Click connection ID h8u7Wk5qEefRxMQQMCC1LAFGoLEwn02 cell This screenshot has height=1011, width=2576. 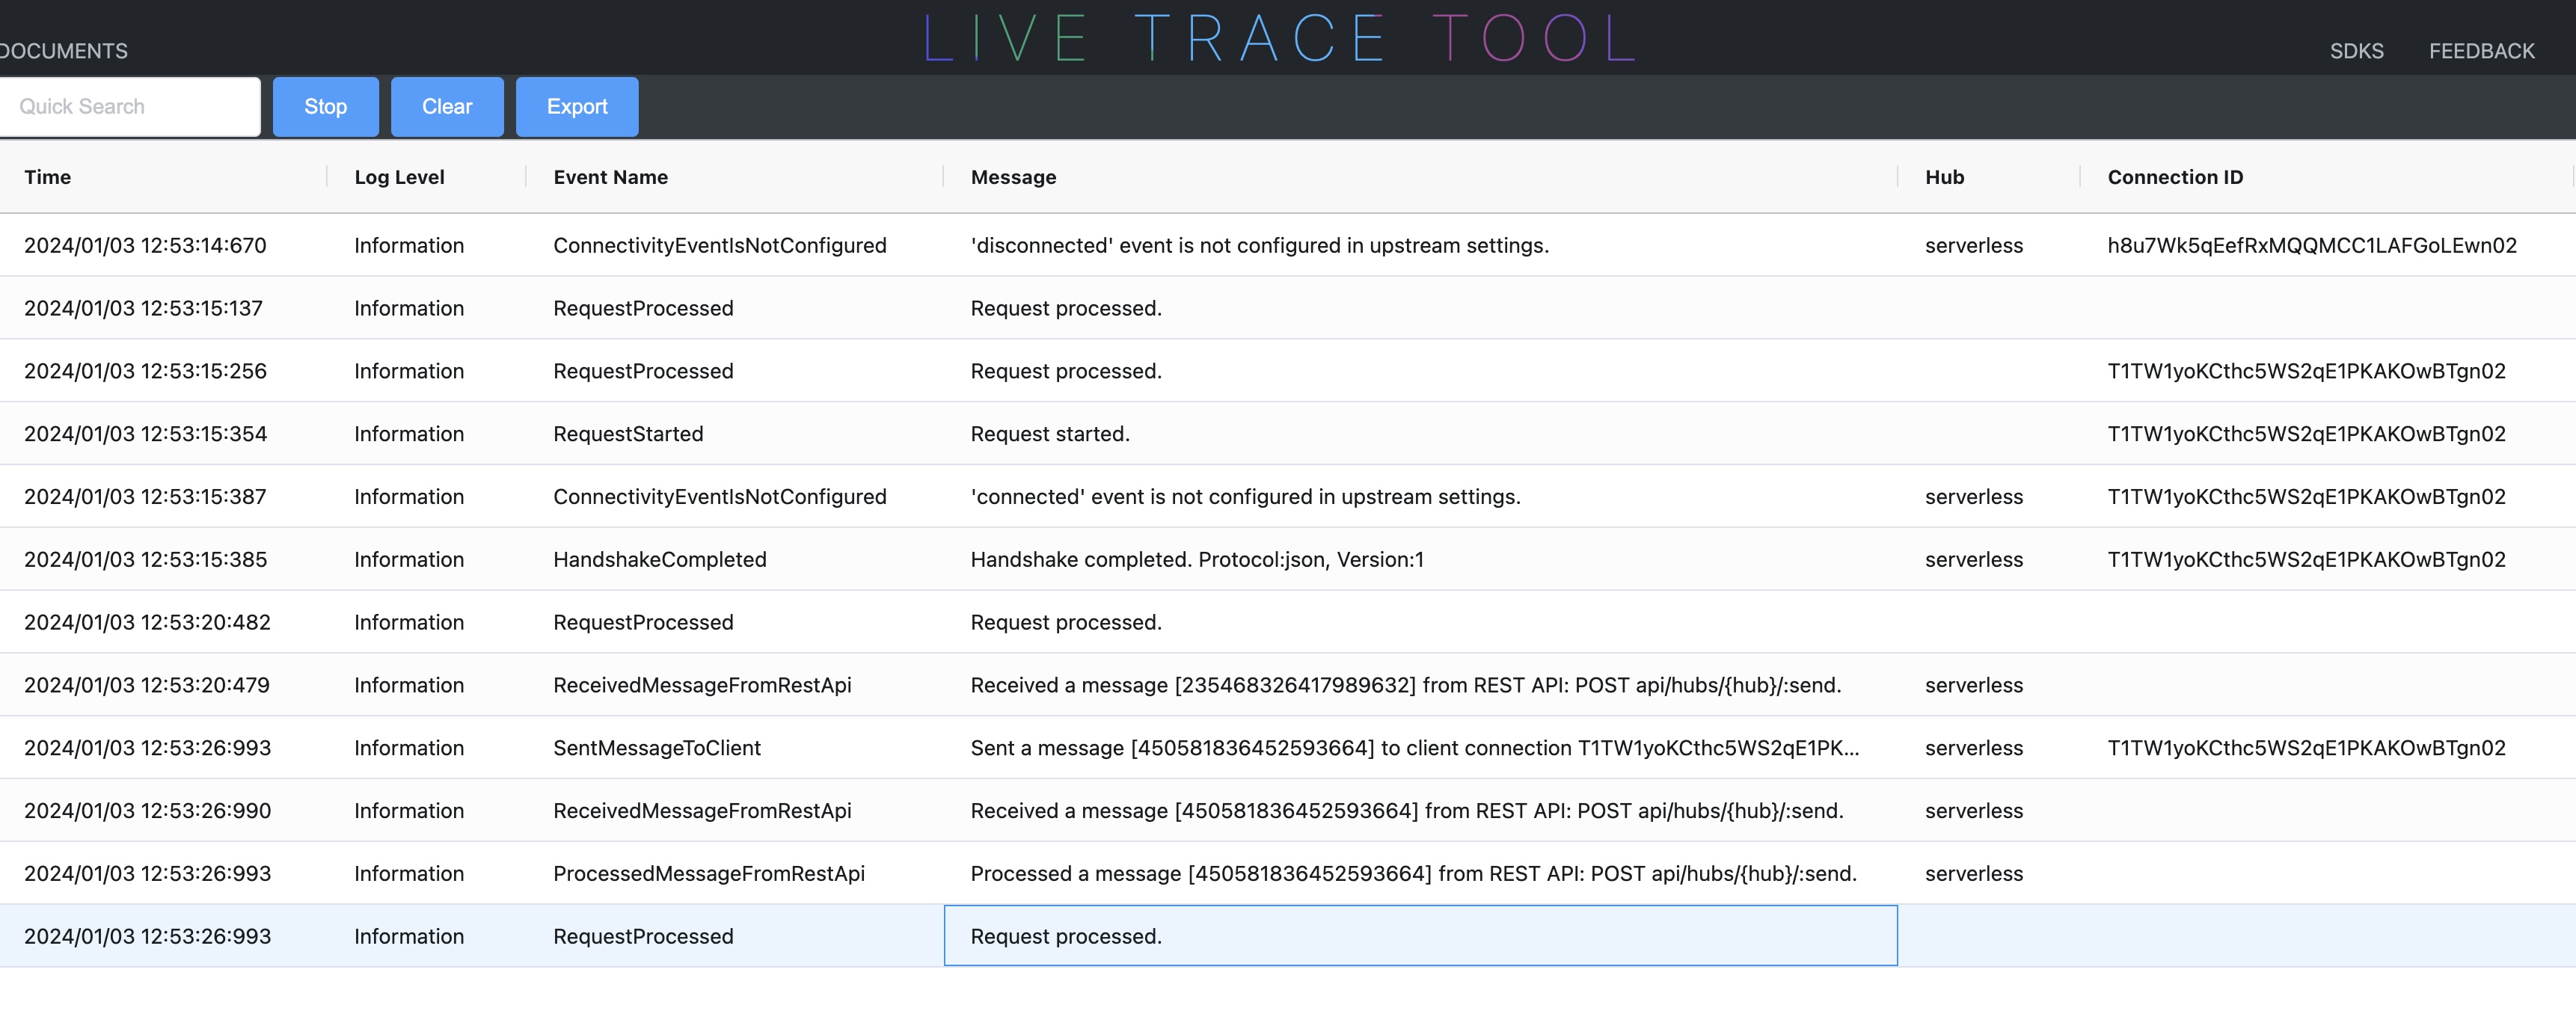2311,245
